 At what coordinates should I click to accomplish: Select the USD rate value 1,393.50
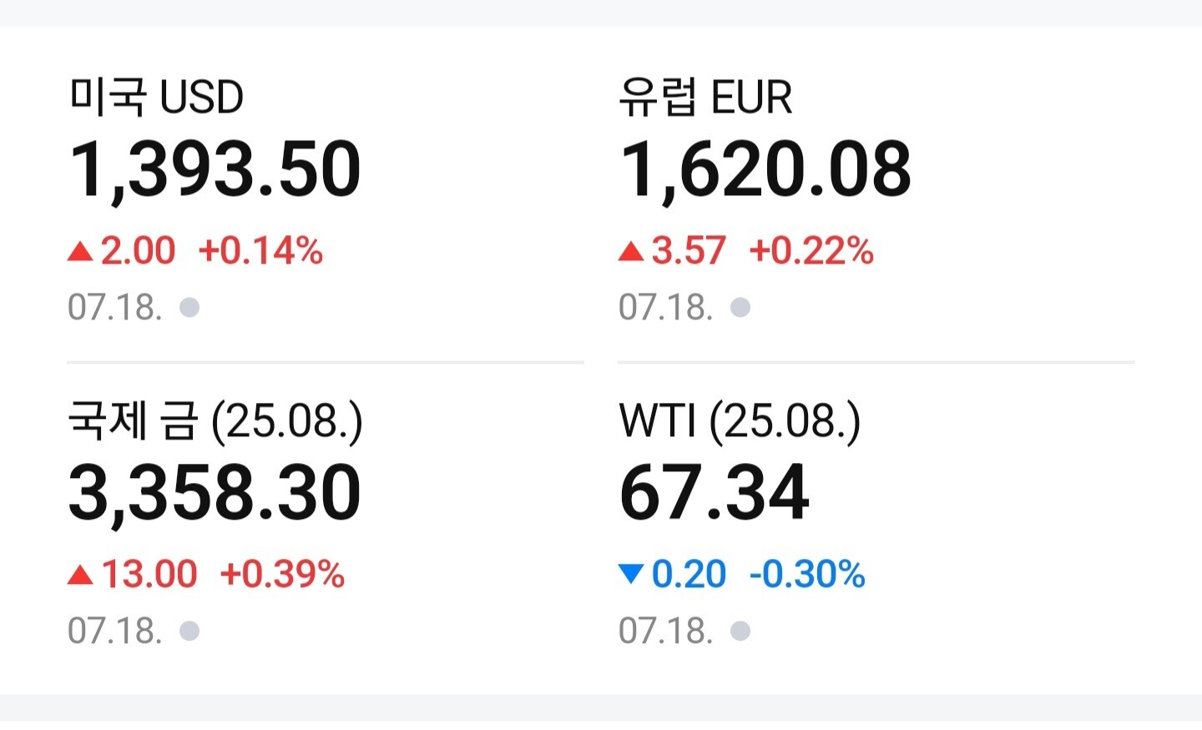(215, 170)
